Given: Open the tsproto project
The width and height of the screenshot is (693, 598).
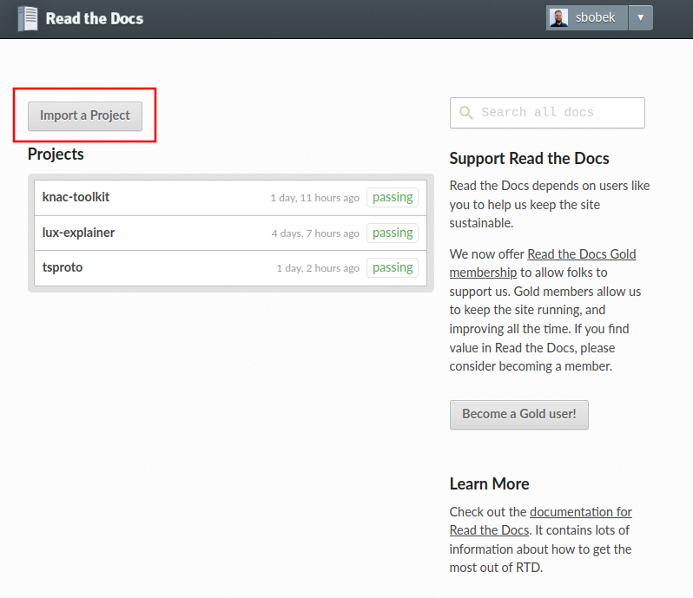Looking at the screenshot, I should point(63,267).
